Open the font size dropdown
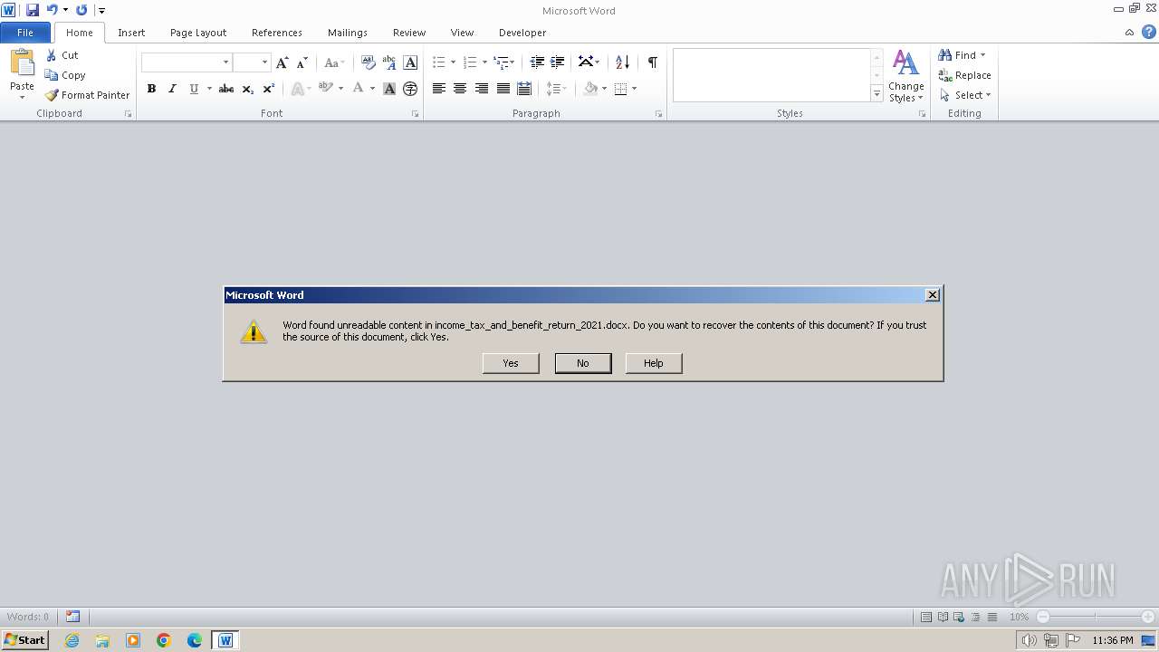The width and height of the screenshot is (1159, 652). click(x=264, y=62)
